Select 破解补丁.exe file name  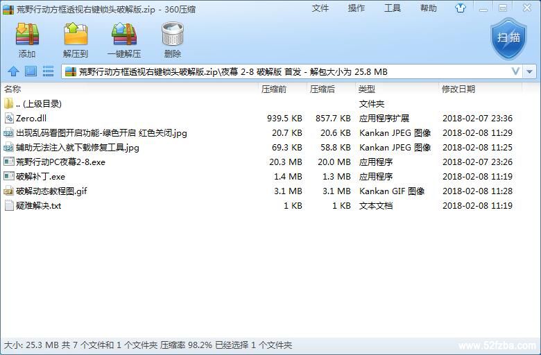40,177
